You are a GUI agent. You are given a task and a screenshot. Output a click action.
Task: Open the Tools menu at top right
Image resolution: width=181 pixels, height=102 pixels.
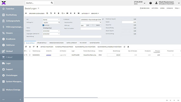pyautogui.click(x=177, y=8)
